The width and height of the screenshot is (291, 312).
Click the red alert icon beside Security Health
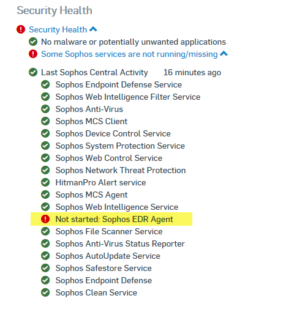coord(21,29)
